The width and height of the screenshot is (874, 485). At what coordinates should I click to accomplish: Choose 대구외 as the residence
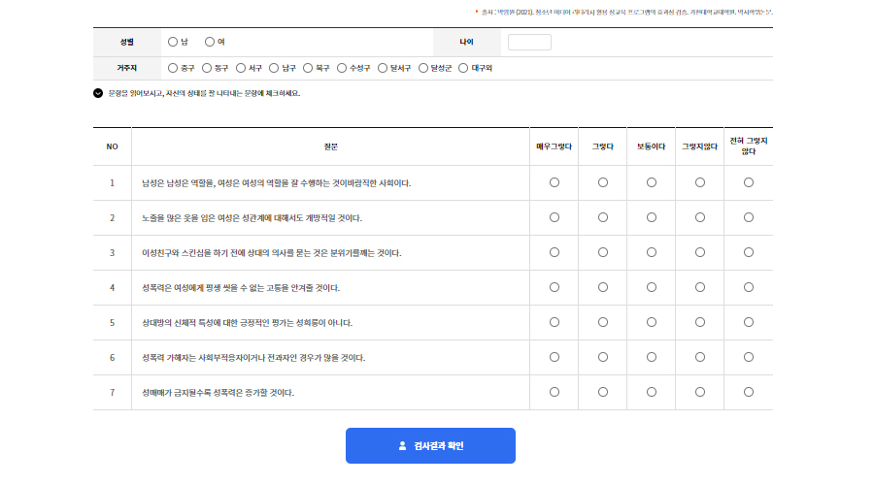click(x=463, y=68)
